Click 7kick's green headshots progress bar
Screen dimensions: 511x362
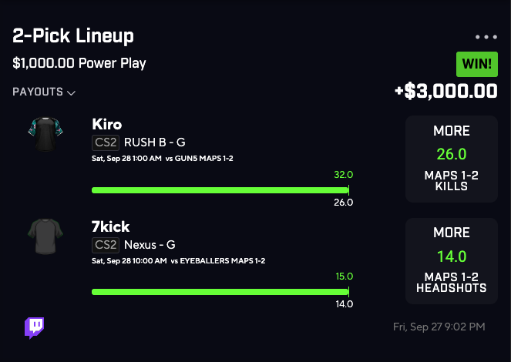coord(220,292)
